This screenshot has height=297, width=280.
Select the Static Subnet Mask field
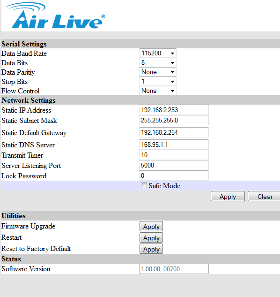click(x=174, y=120)
